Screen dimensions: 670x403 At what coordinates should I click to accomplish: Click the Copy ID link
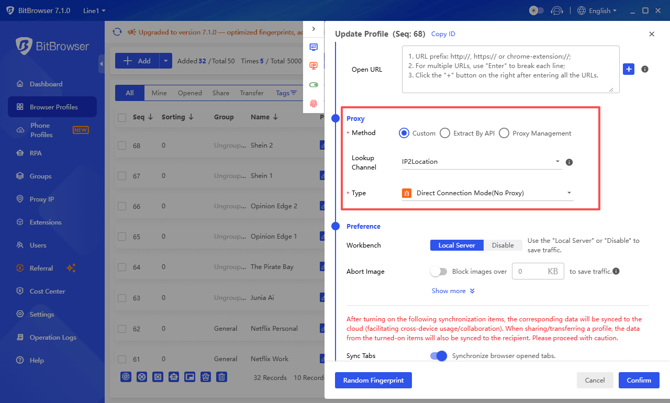click(x=443, y=34)
